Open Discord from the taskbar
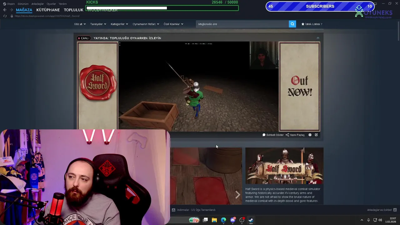 [x=232, y=220]
